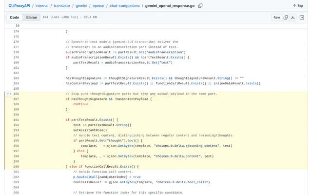This screenshot has width=312, height=195.
Task: Navigate to translator folder breadcrumb
Action: pyautogui.click(x=62, y=6)
